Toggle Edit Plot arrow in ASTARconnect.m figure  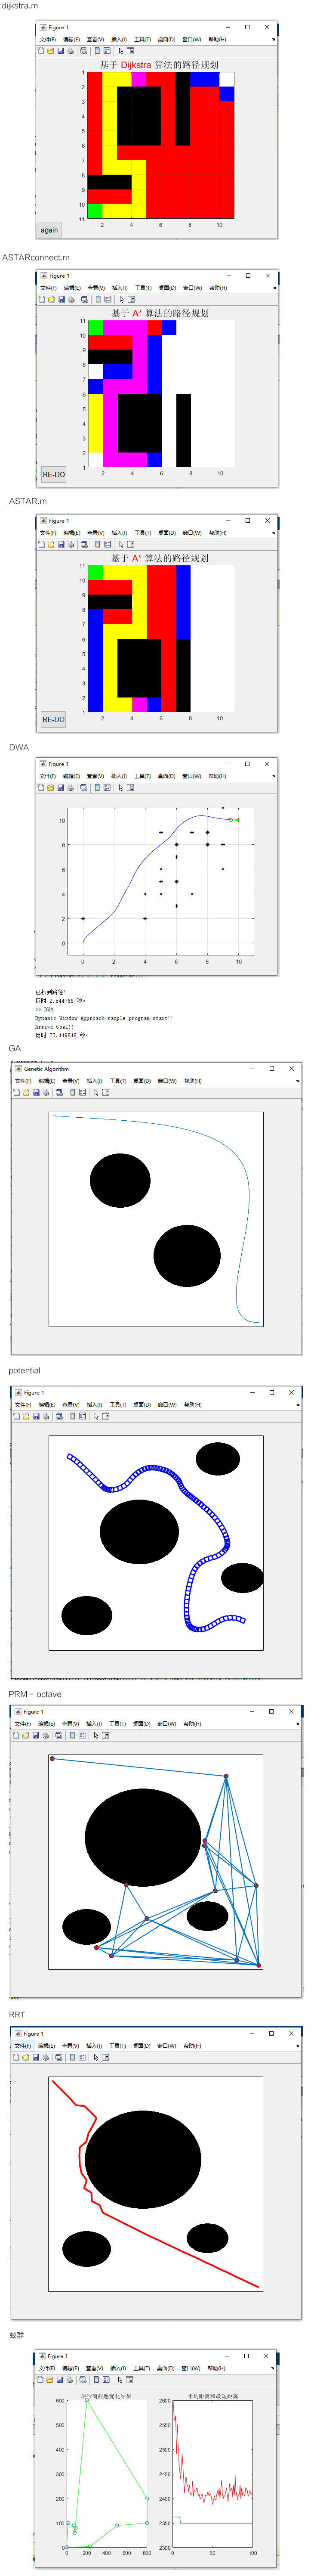(x=122, y=299)
